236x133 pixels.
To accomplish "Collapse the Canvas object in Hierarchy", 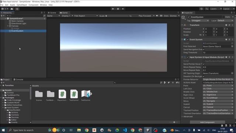I will tap(8, 26).
